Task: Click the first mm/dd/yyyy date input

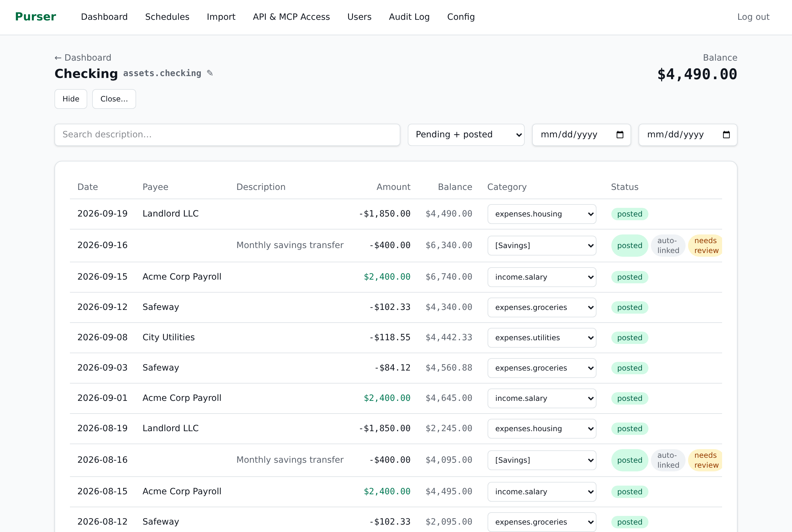Action: (581, 135)
